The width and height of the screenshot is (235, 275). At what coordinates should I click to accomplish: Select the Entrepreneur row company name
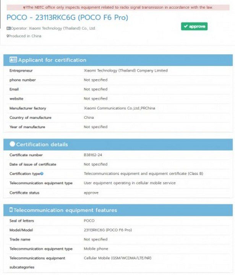pos(125,71)
